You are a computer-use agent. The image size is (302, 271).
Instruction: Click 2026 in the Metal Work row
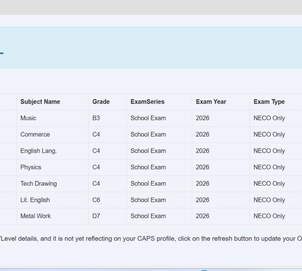click(202, 216)
